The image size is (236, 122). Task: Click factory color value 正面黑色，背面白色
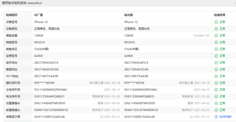pyautogui.click(x=47, y=29)
